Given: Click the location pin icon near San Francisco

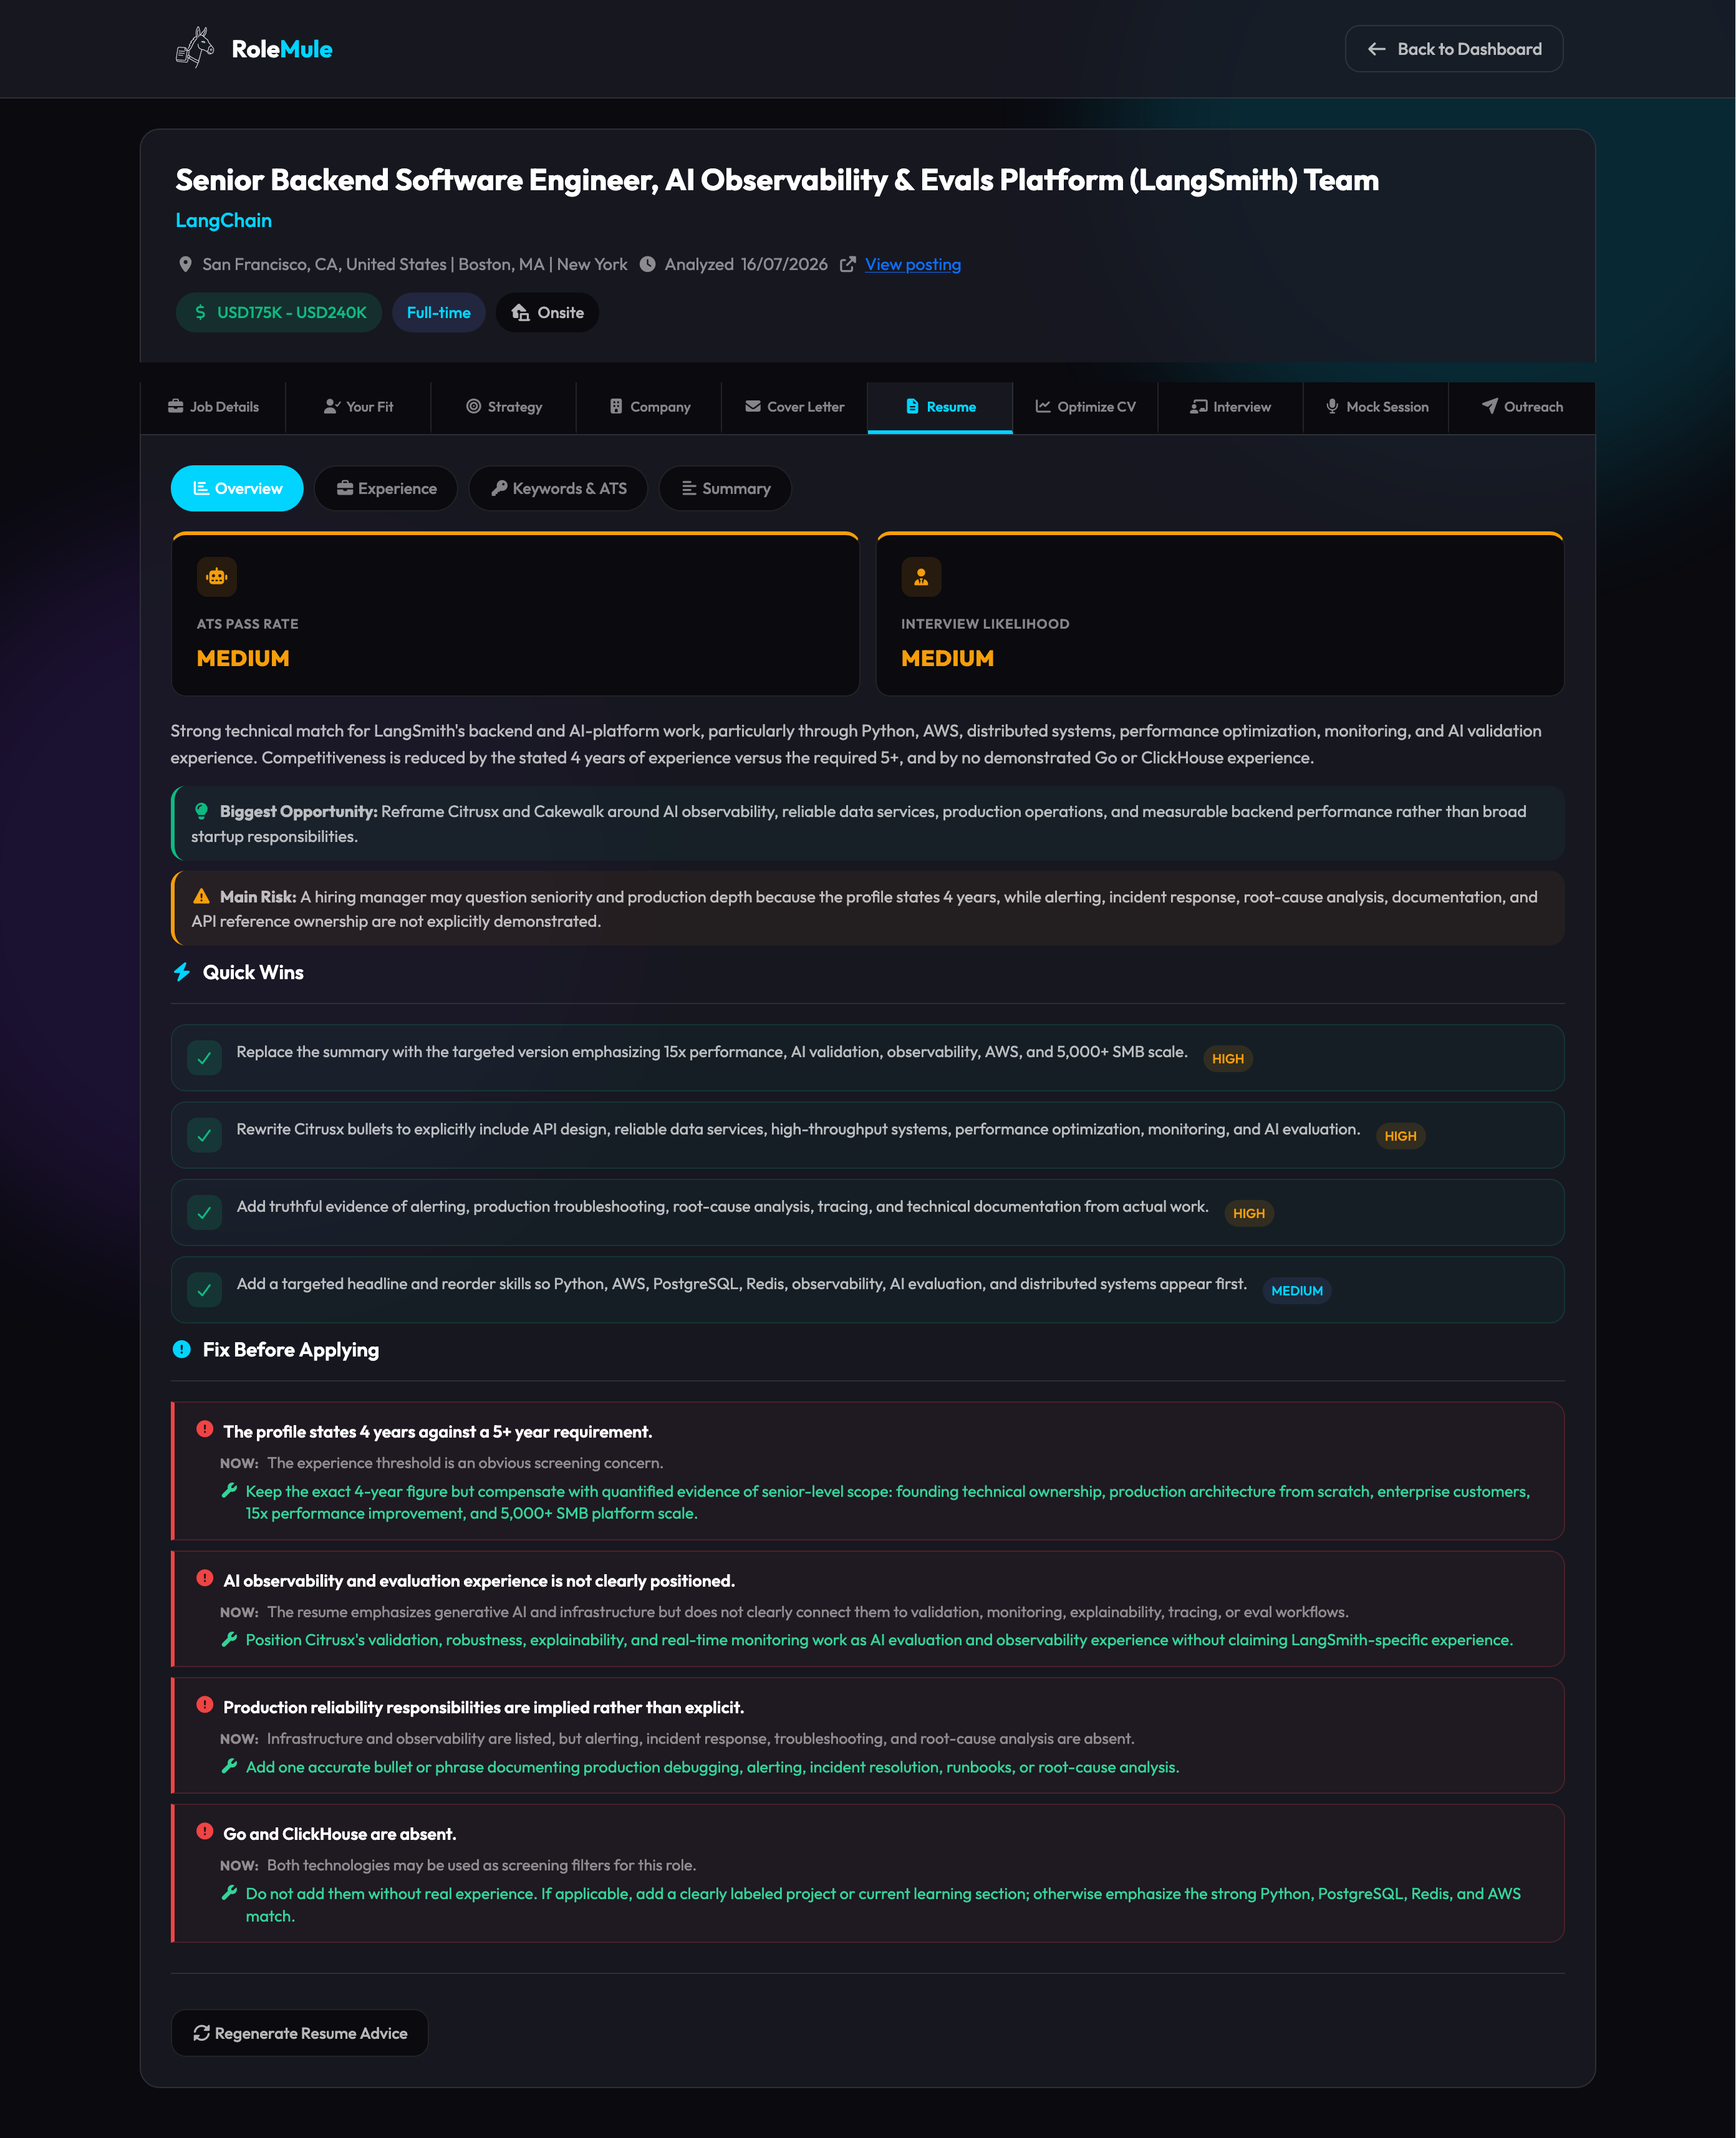Looking at the screenshot, I should [185, 265].
